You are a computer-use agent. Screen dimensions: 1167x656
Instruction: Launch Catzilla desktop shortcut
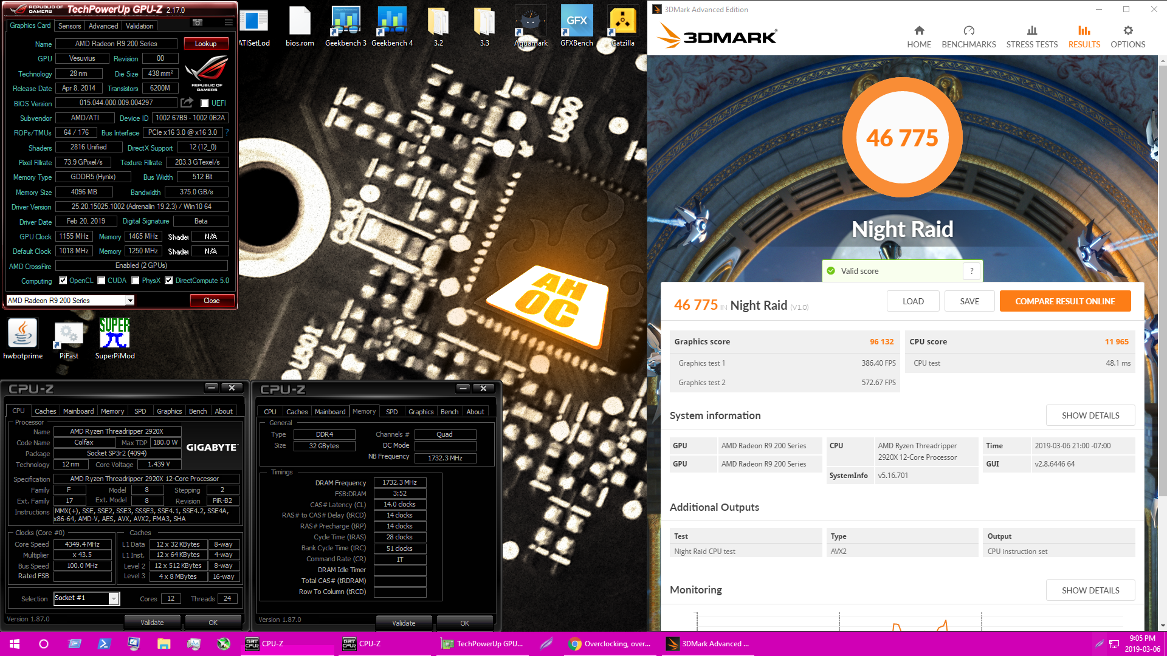point(623,27)
